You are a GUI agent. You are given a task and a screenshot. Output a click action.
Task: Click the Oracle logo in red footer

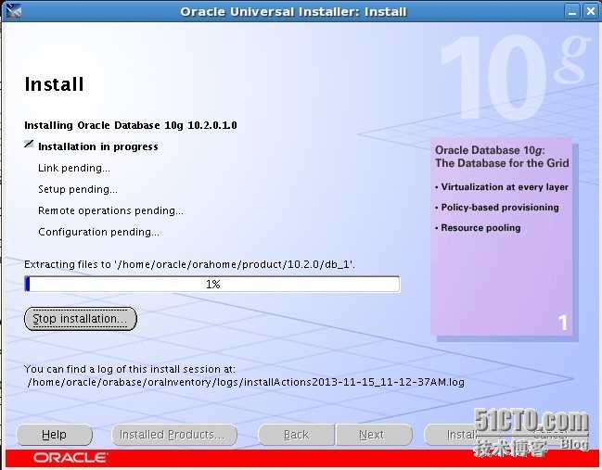pos(70,458)
